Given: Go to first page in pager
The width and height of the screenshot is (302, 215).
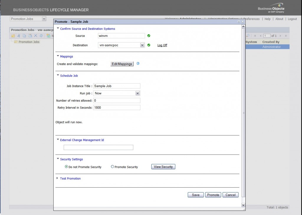Looking at the screenshot, I should [x=255, y=36].
